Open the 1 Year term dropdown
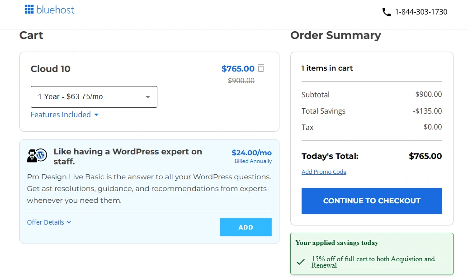The width and height of the screenshot is (468, 278). [x=94, y=97]
